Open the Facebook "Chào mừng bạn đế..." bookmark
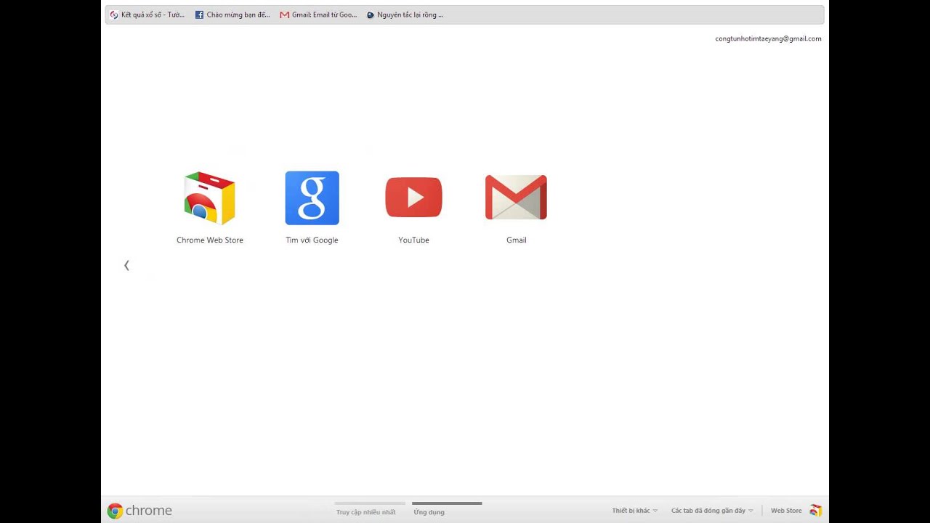Image resolution: width=930 pixels, height=523 pixels. coord(232,15)
